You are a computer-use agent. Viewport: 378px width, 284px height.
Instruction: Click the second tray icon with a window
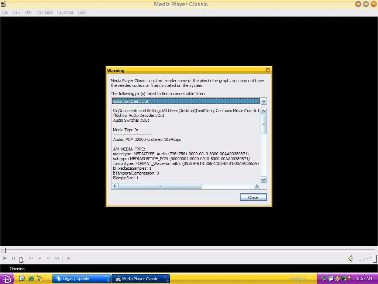[330, 278]
